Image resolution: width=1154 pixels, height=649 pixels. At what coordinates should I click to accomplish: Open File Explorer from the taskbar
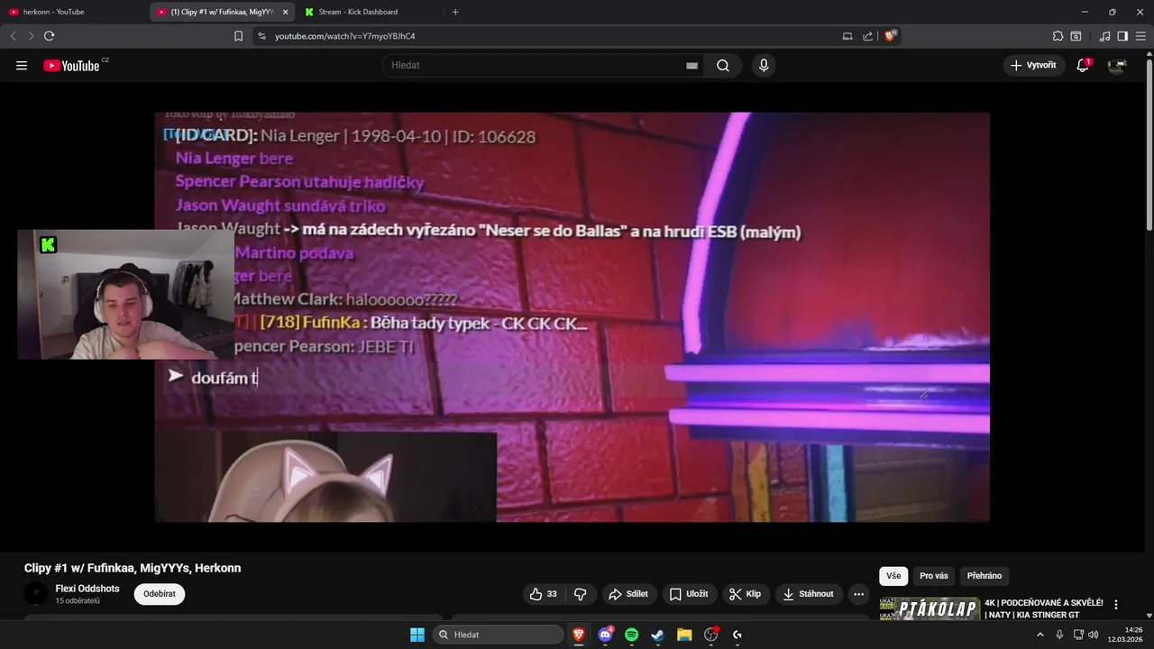coord(684,635)
